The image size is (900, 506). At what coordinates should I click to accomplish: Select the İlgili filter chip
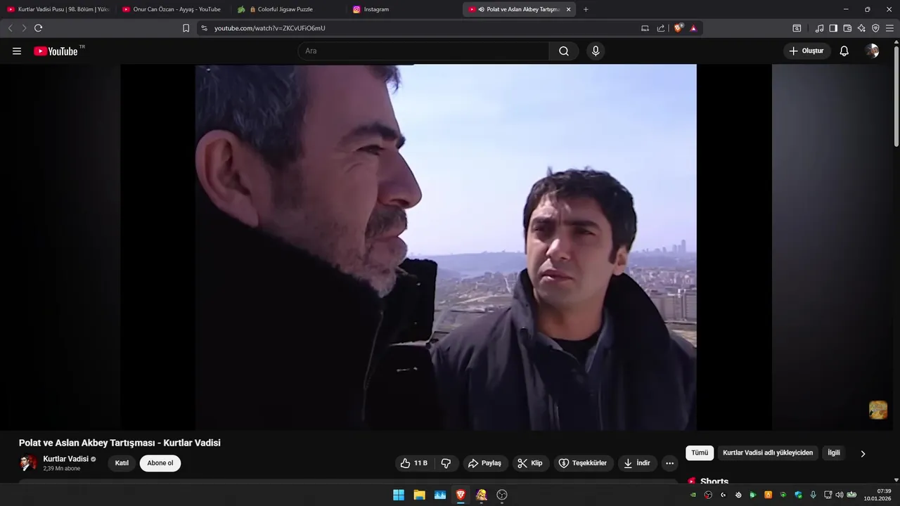(x=834, y=453)
